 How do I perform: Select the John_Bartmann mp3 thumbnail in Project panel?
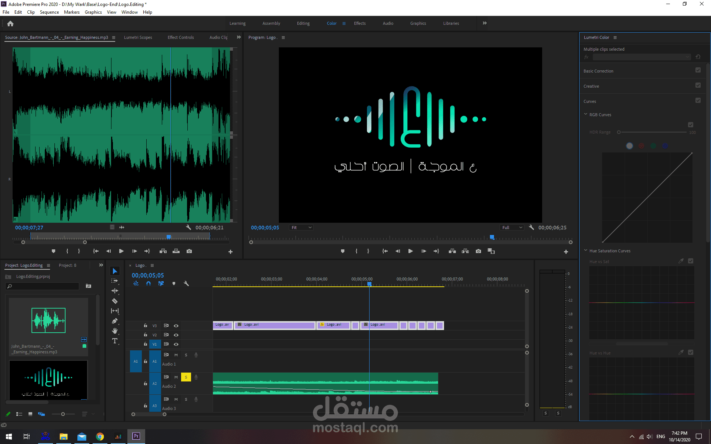tap(48, 320)
